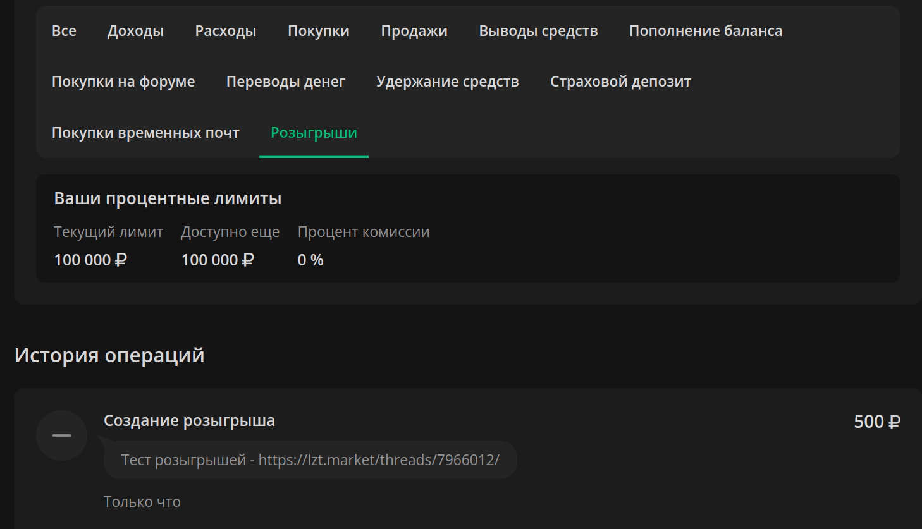The width and height of the screenshot is (922, 529).
Task: Select the Расходы tab
Action: pos(226,31)
